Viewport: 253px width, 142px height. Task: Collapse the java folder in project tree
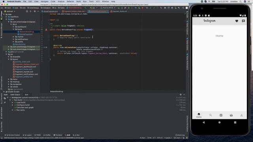coord(6,19)
